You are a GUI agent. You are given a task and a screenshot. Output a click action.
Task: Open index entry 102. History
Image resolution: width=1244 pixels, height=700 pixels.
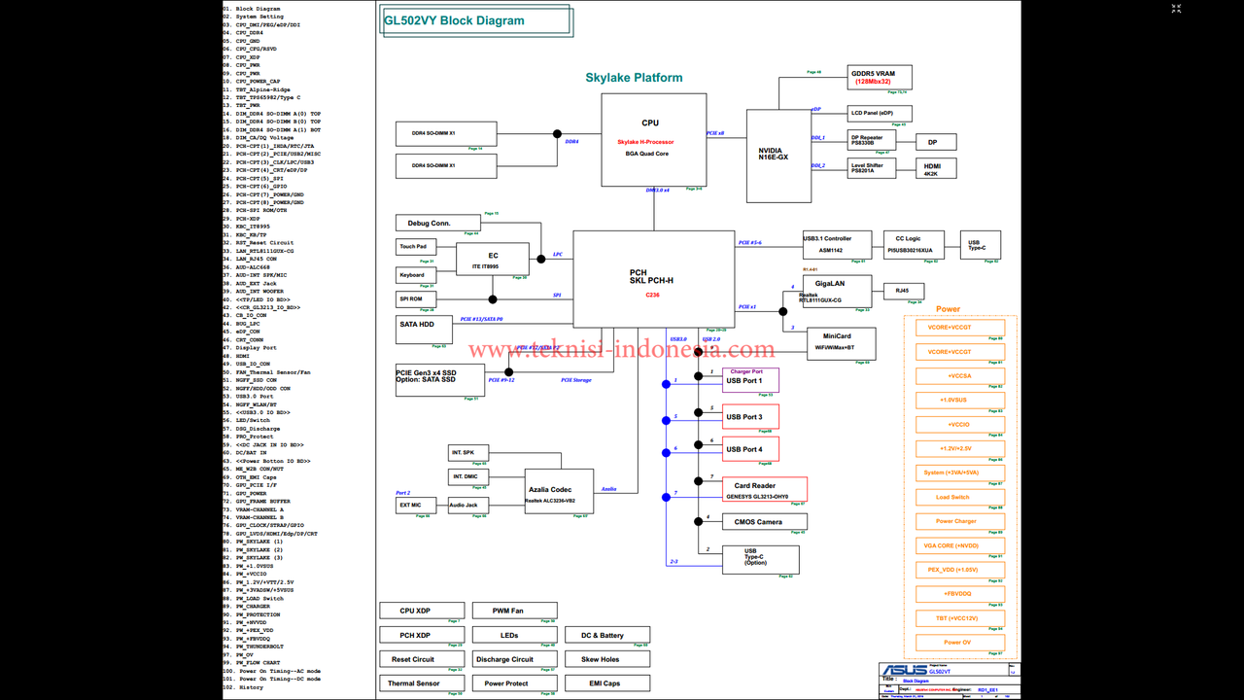(x=243, y=687)
